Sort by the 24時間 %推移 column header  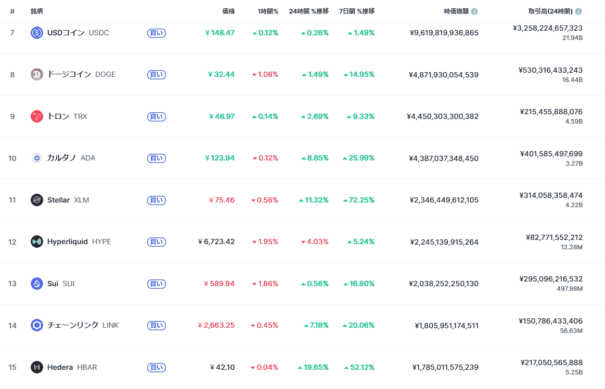point(308,11)
